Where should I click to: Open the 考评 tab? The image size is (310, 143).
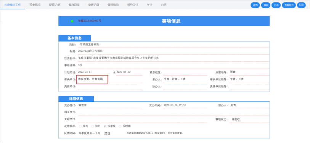[149, 5]
